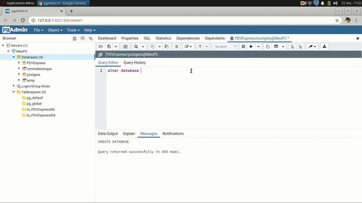Click the connection status link icon
Viewport: 362px width, 203px height.
point(100,55)
